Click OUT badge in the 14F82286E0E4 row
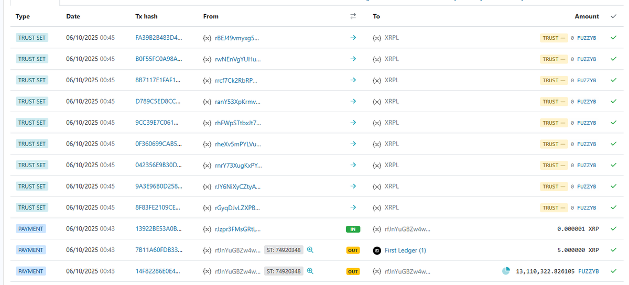 [353, 271]
